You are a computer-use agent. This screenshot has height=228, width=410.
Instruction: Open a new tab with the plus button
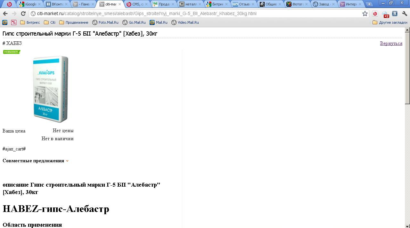[x=369, y=4]
